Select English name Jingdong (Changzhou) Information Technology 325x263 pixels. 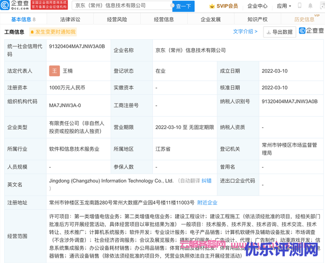[x=111, y=181]
